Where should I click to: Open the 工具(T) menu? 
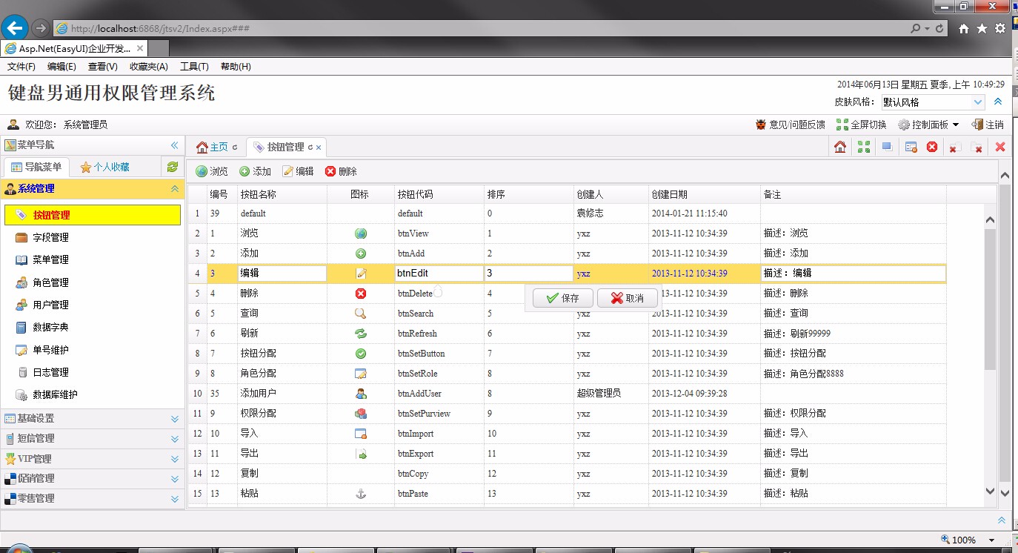click(193, 67)
